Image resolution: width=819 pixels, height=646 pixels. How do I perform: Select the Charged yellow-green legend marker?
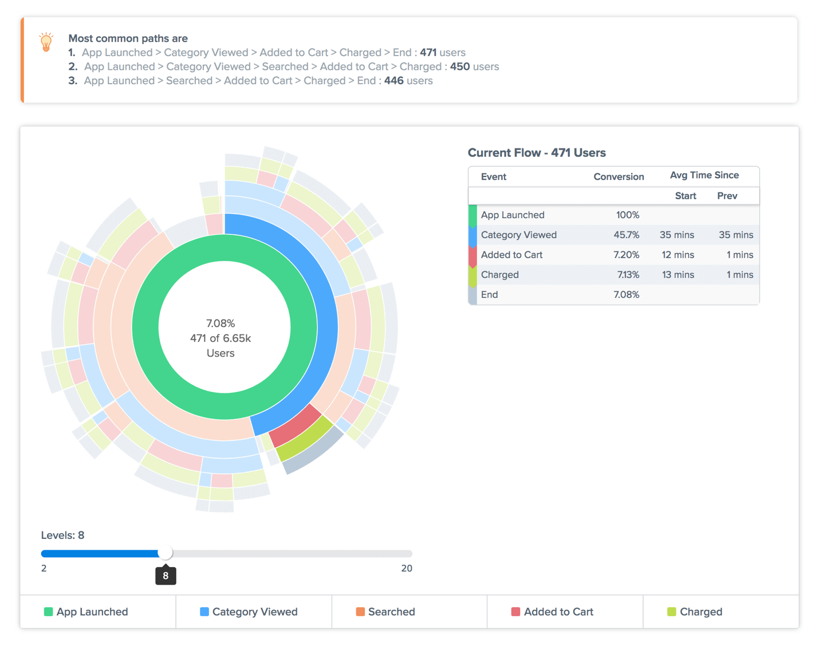670,612
